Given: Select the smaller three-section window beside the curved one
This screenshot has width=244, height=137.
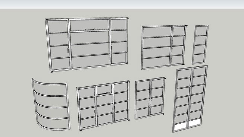Looking at the screenshot, I should click(x=103, y=106).
